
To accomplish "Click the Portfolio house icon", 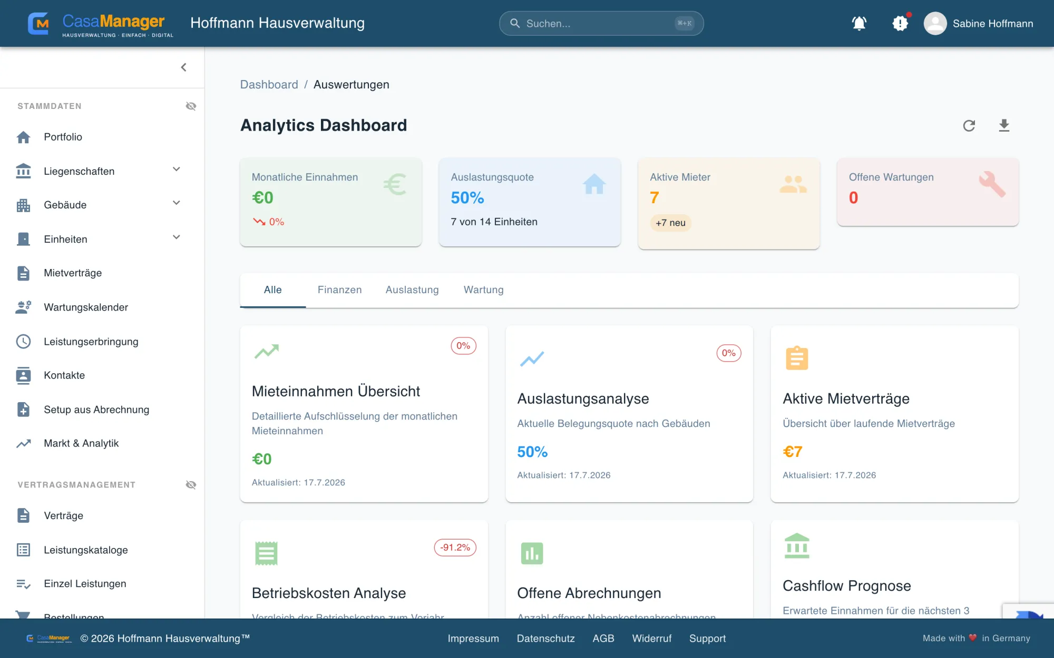I will click(23, 137).
